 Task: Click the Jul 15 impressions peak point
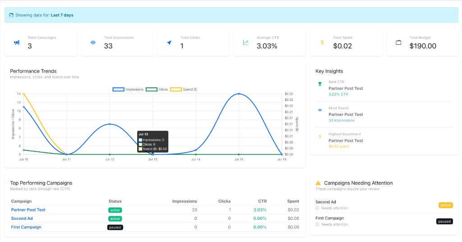[239, 94]
